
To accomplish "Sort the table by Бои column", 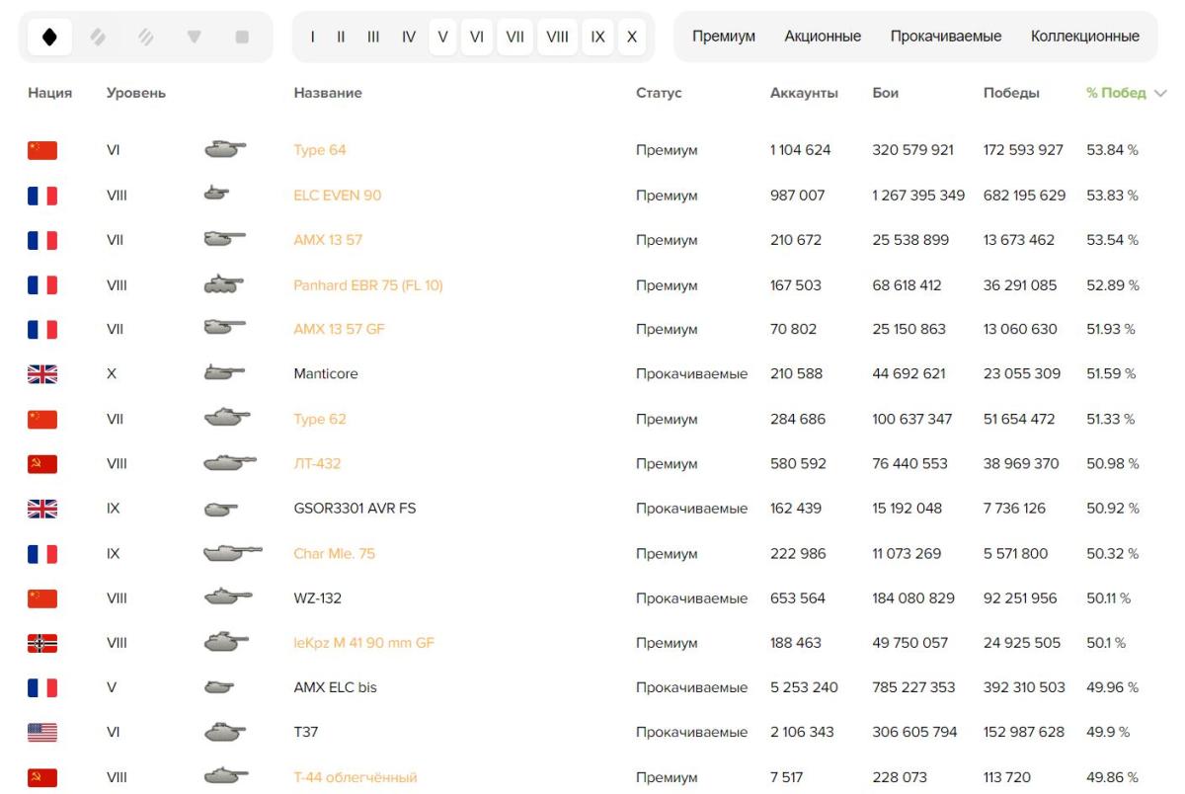I will 886,93.
